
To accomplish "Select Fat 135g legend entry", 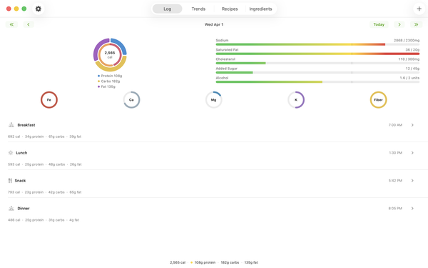I will click(106, 86).
